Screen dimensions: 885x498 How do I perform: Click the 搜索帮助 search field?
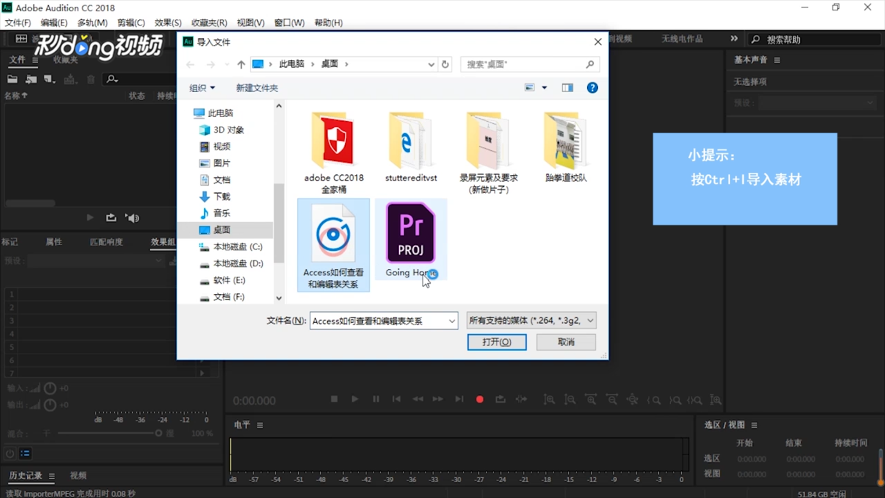[x=814, y=40]
